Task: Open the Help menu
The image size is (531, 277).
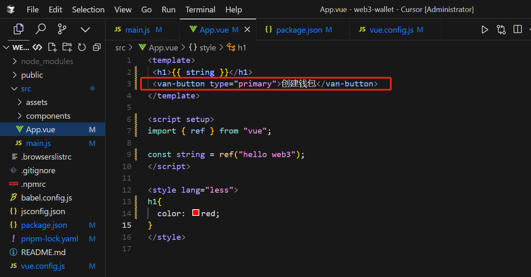Action: pyautogui.click(x=233, y=10)
